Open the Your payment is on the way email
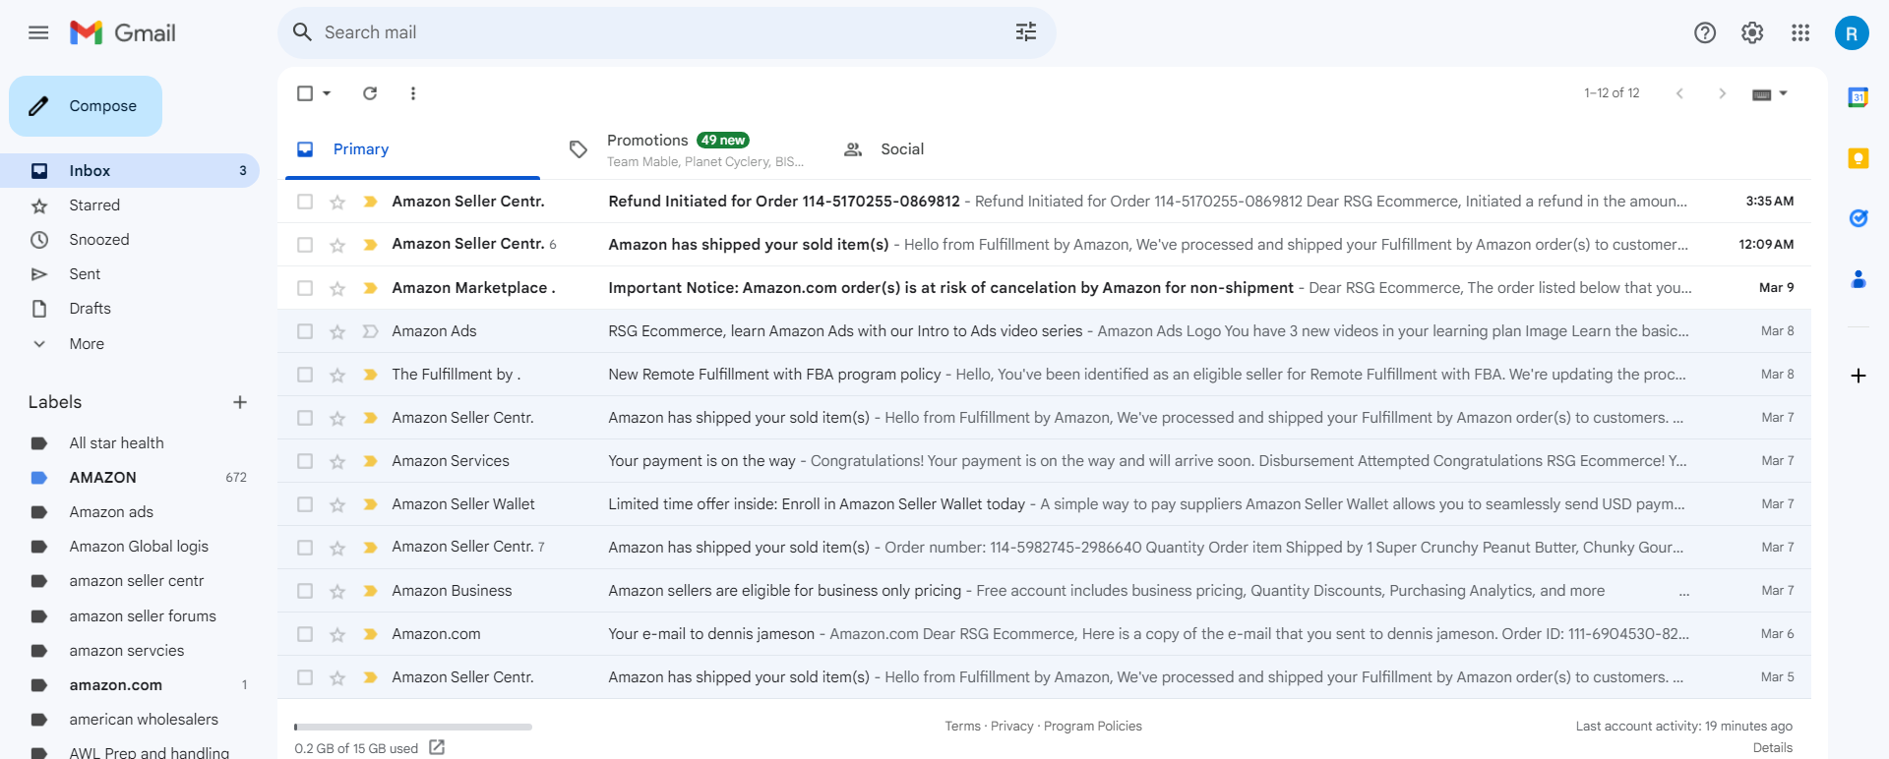This screenshot has height=759, width=1889. (x=1044, y=461)
